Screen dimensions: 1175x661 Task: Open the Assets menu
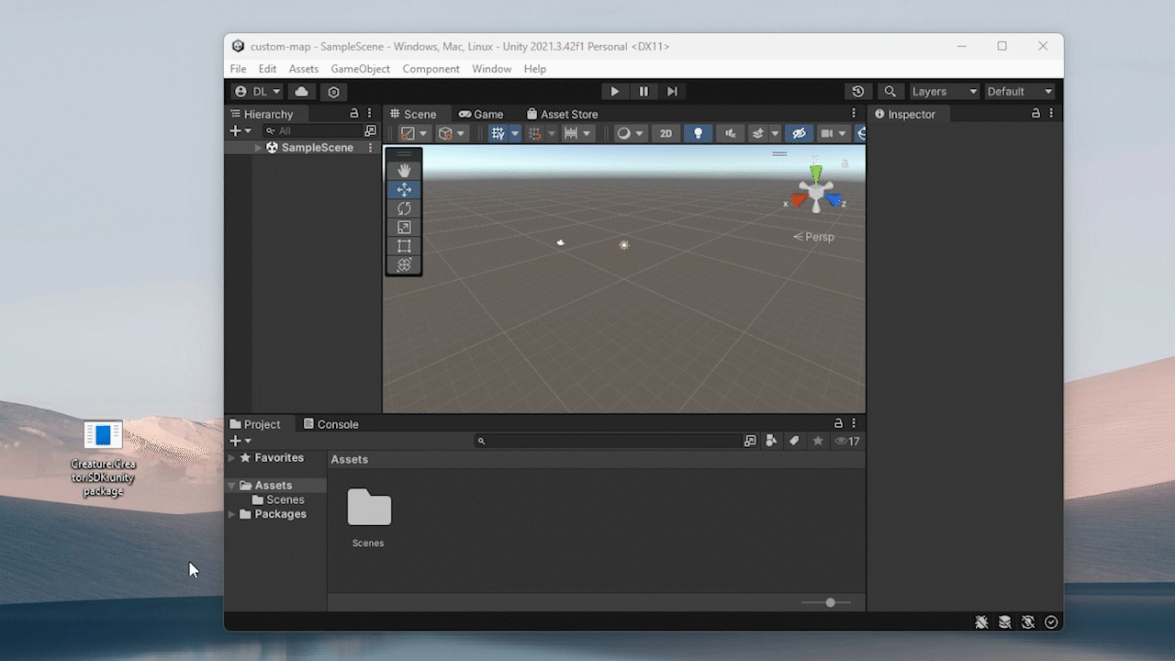304,69
